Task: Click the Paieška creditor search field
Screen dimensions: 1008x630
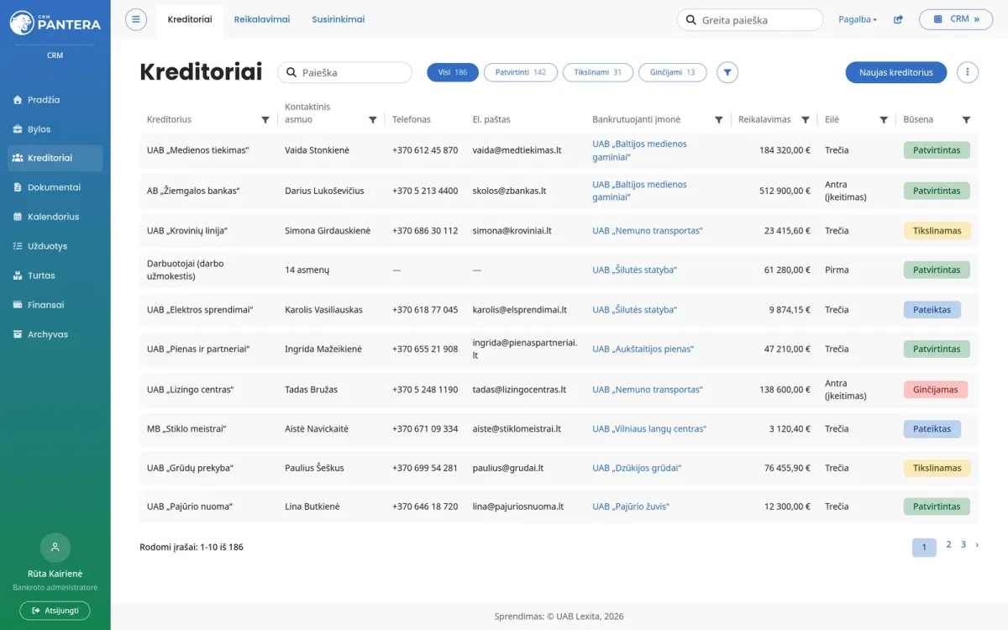Action: click(344, 72)
